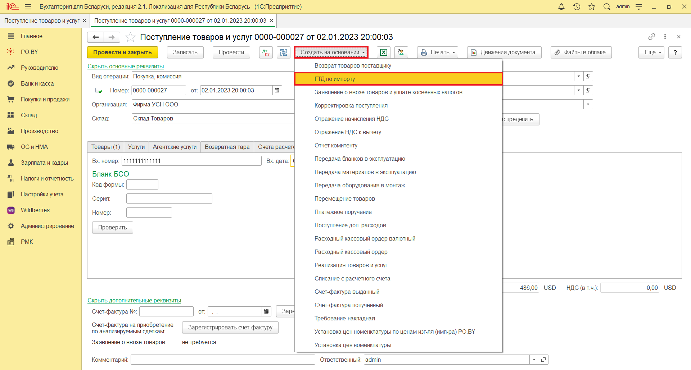Click the copy link icon
Screen dimensions: 691x370
[651, 37]
